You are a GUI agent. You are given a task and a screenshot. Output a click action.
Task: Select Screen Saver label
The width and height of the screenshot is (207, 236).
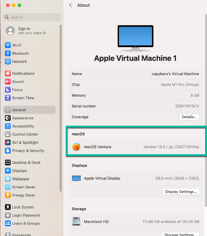point(24,187)
